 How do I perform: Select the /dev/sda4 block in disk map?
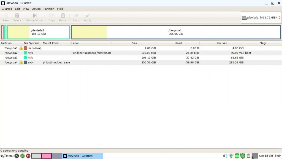click(176, 32)
